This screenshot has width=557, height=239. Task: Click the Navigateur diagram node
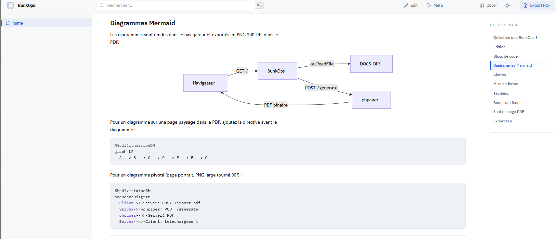pos(205,83)
